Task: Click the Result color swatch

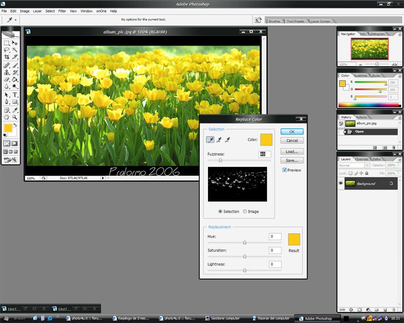Action: 294,239
